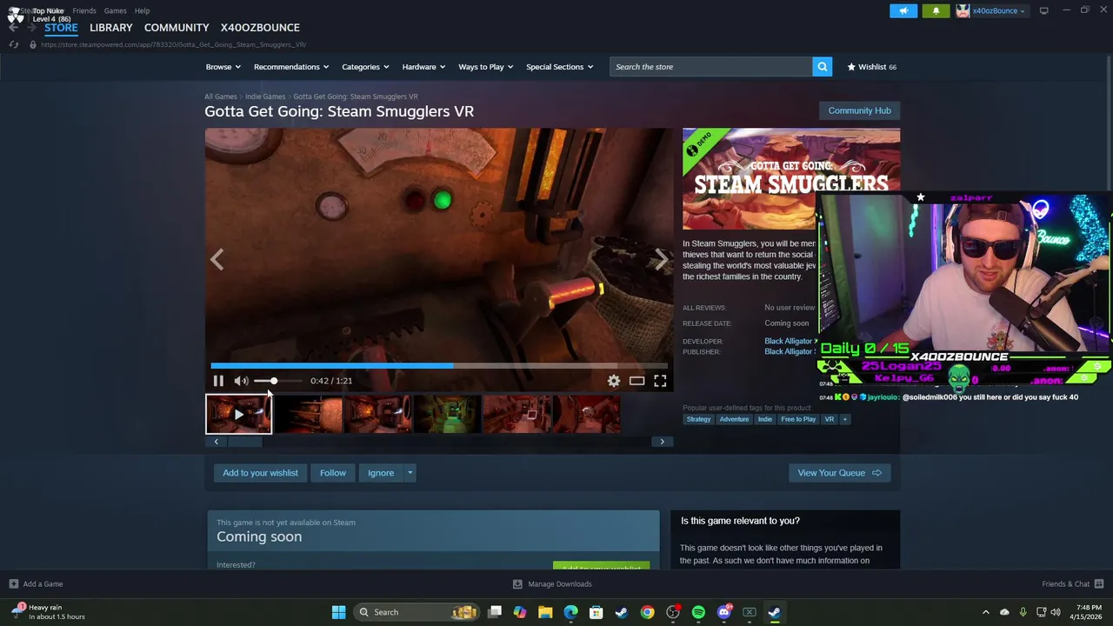Viewport: 1113px width, 626px height.
Task: Reload the store page
Action: coord(14,44)
